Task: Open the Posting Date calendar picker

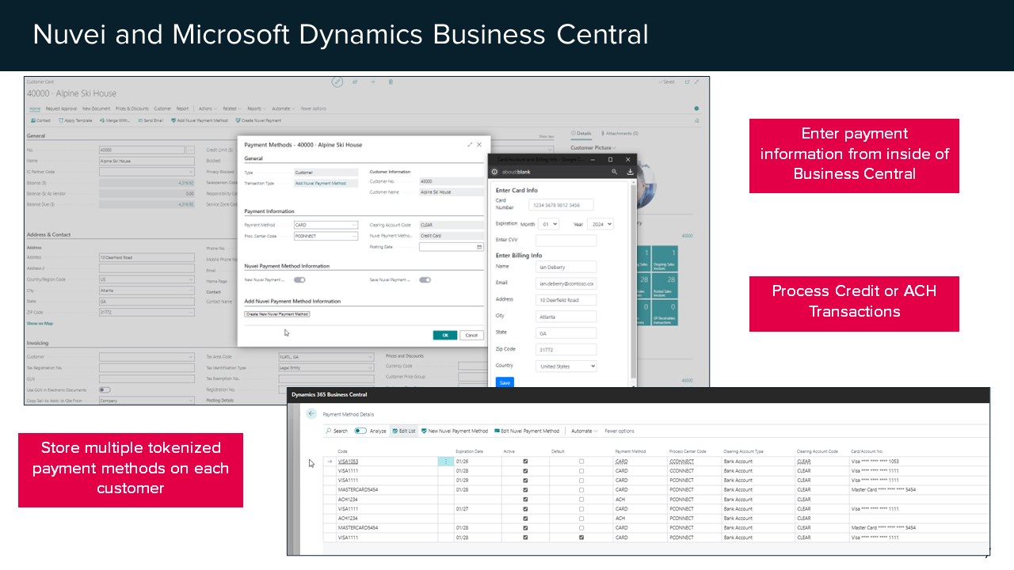Action: click(x=479, y=247)
